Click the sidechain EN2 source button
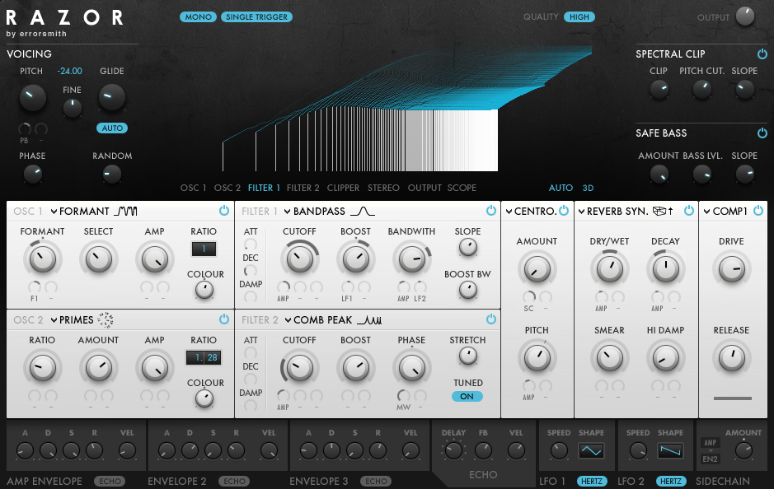 coord(710,459)
